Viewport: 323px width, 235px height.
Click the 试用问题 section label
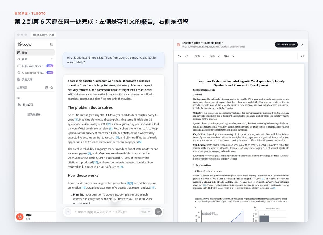pyautogui.click(x=22, y=88)
